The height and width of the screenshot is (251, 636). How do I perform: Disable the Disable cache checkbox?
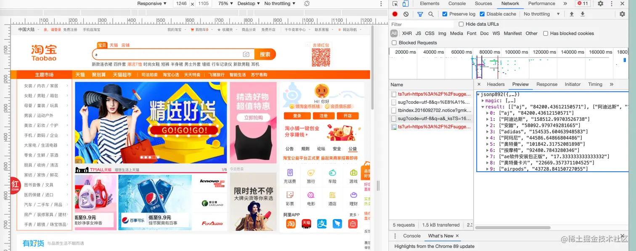482,13
